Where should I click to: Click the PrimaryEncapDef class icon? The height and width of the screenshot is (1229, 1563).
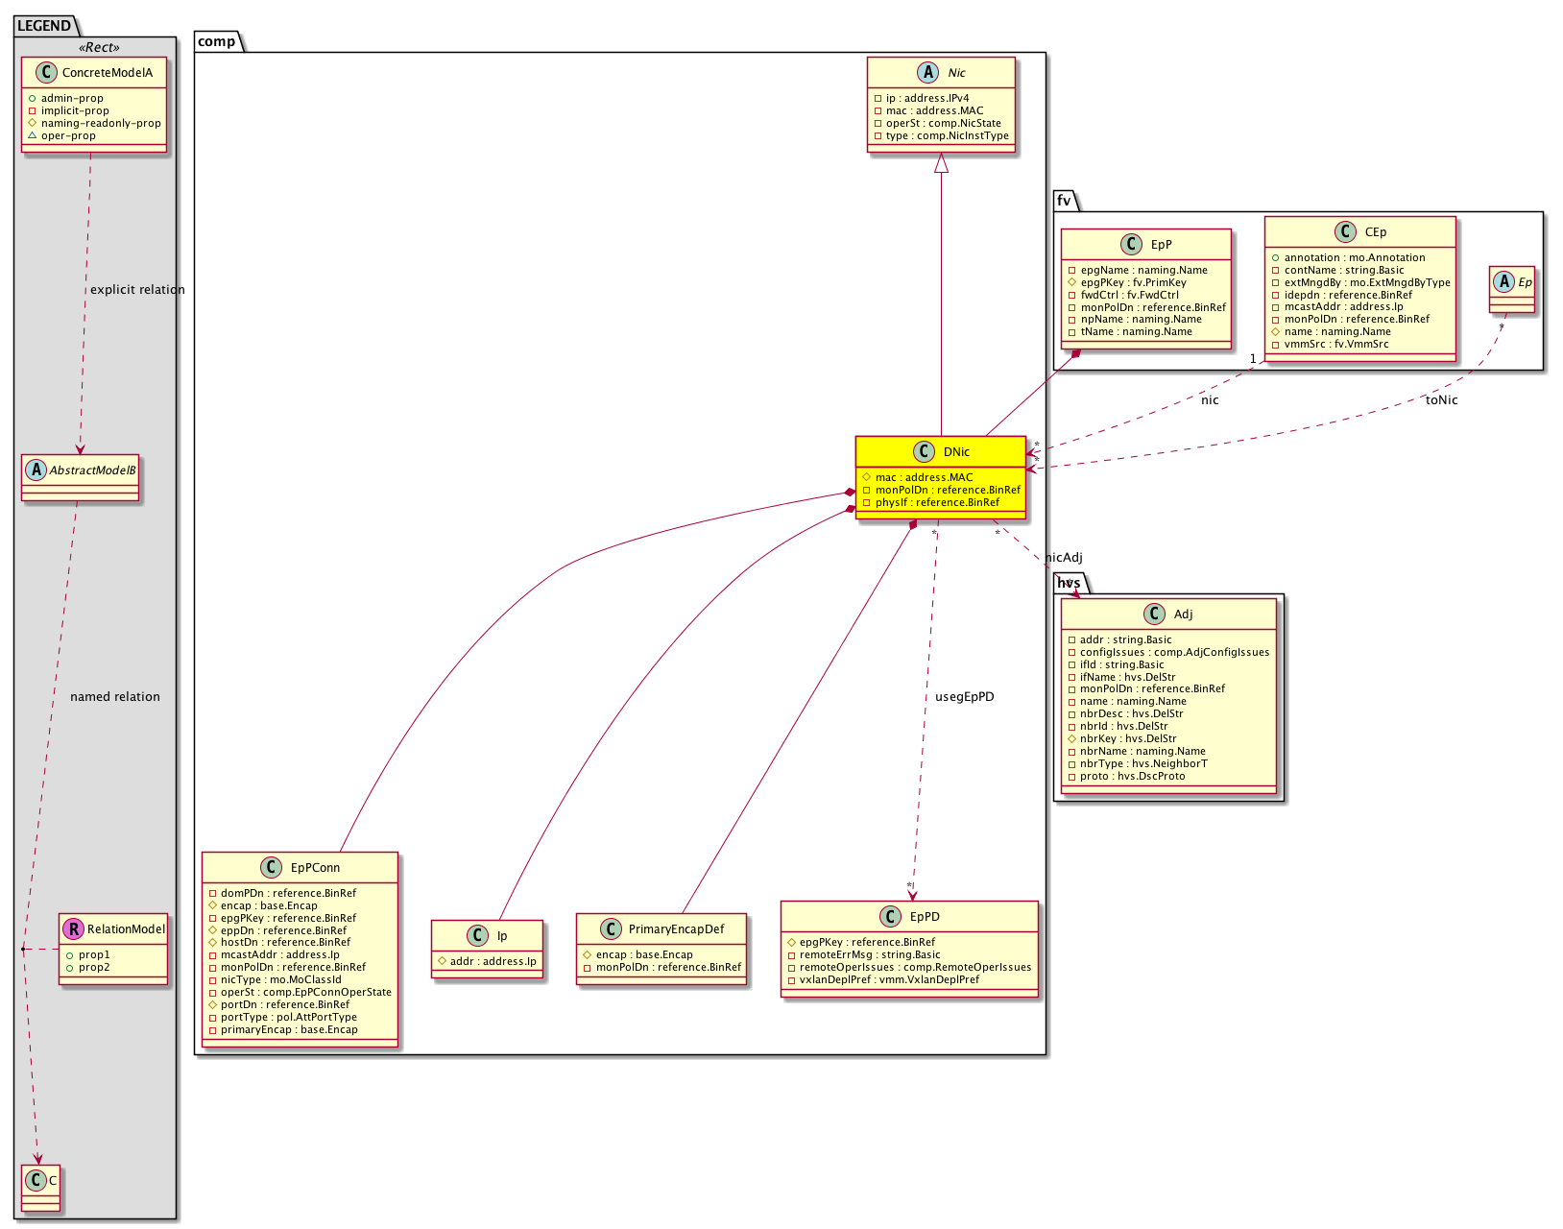(610, 928)
